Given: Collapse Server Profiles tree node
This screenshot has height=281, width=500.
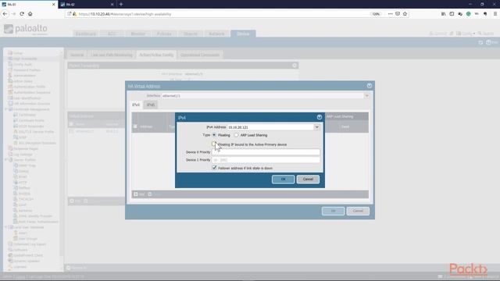Looking at the screenshot, I should 5,159.
